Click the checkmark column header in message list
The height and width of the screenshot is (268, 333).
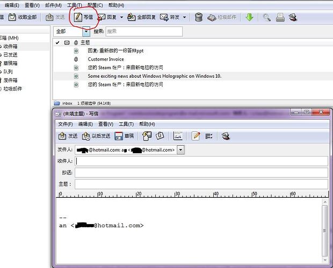click(x=57, y=42)
